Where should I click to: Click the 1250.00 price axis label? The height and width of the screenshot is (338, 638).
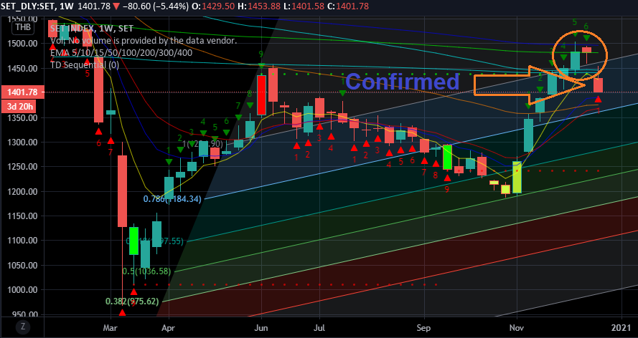21,167
